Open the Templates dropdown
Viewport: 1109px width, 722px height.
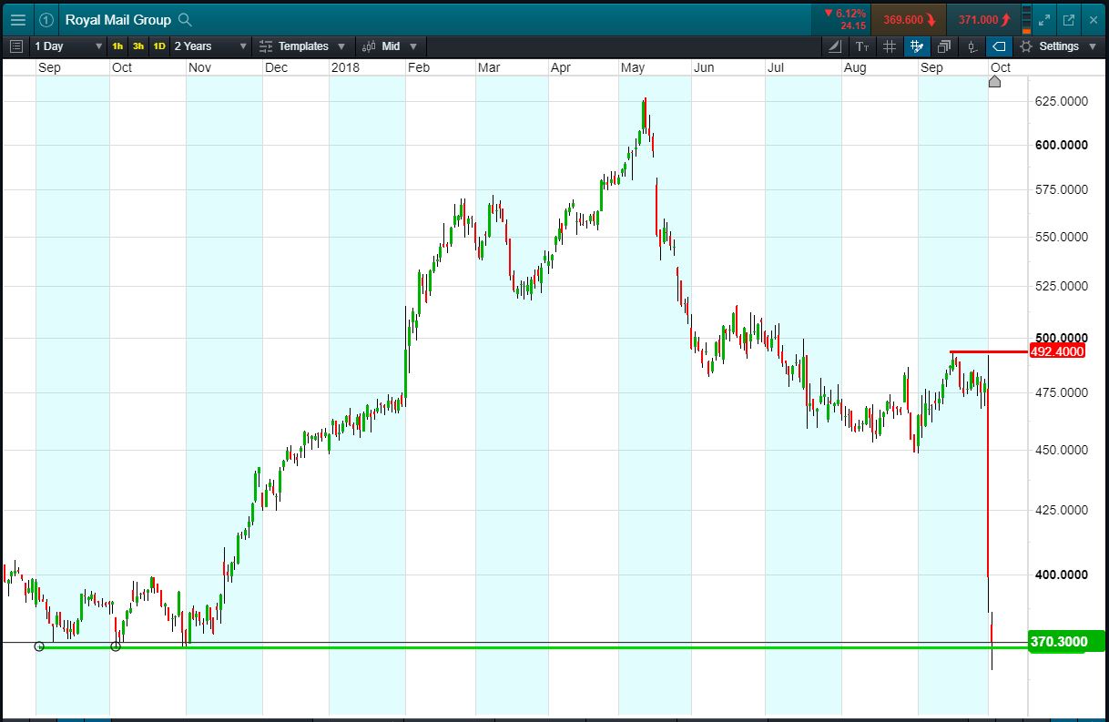coord(302,46)
